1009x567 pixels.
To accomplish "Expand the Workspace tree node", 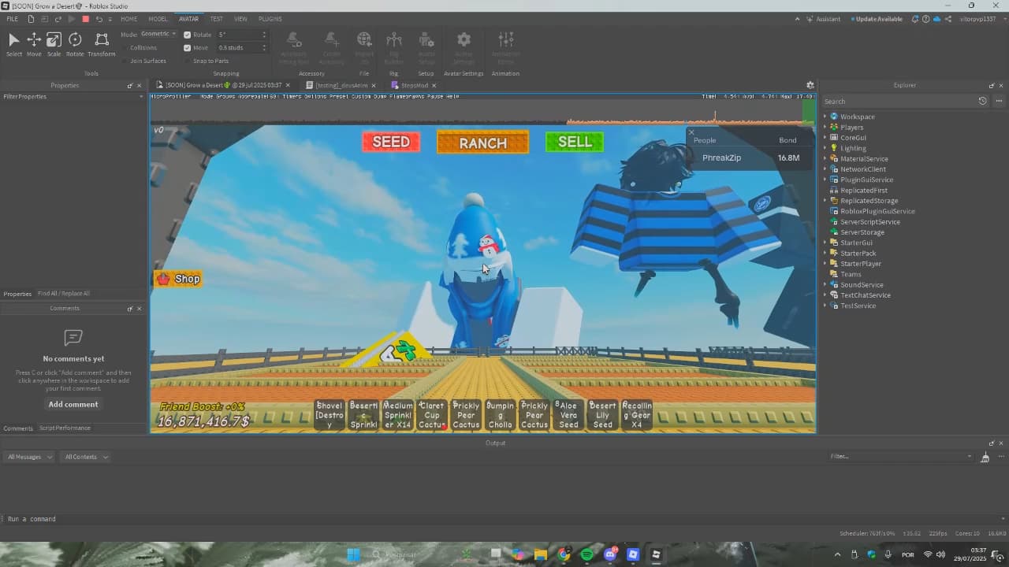I will 825,117.
